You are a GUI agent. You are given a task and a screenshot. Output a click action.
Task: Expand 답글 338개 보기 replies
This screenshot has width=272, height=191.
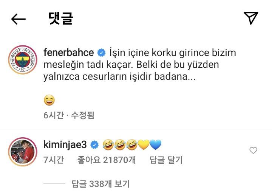coord(100,184)
